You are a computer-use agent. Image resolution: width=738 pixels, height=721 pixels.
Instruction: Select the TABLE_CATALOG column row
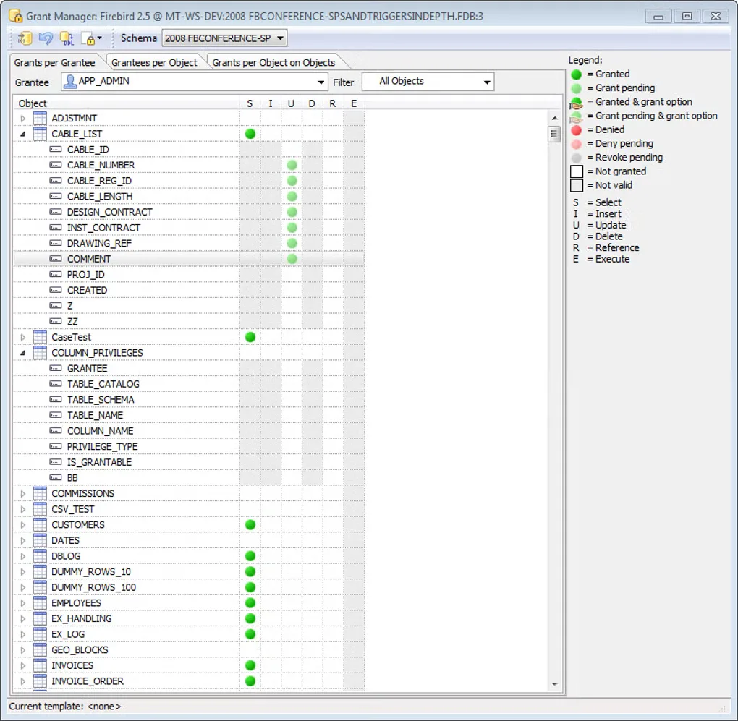[190, 384]
